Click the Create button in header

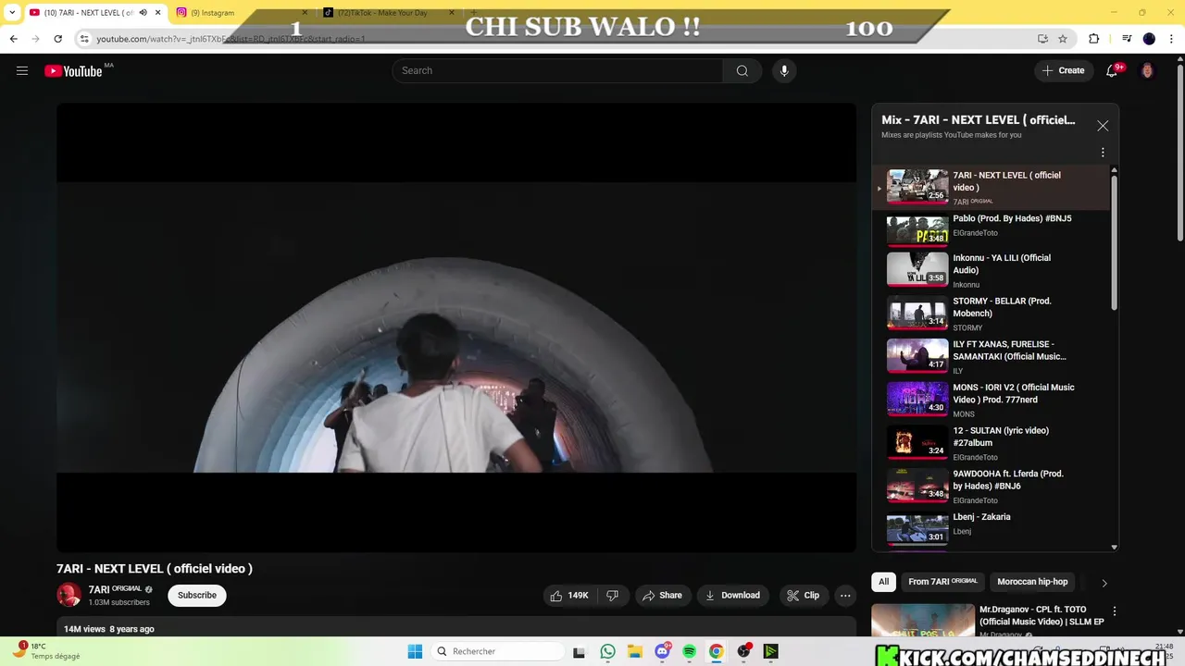click(1063, 70)
